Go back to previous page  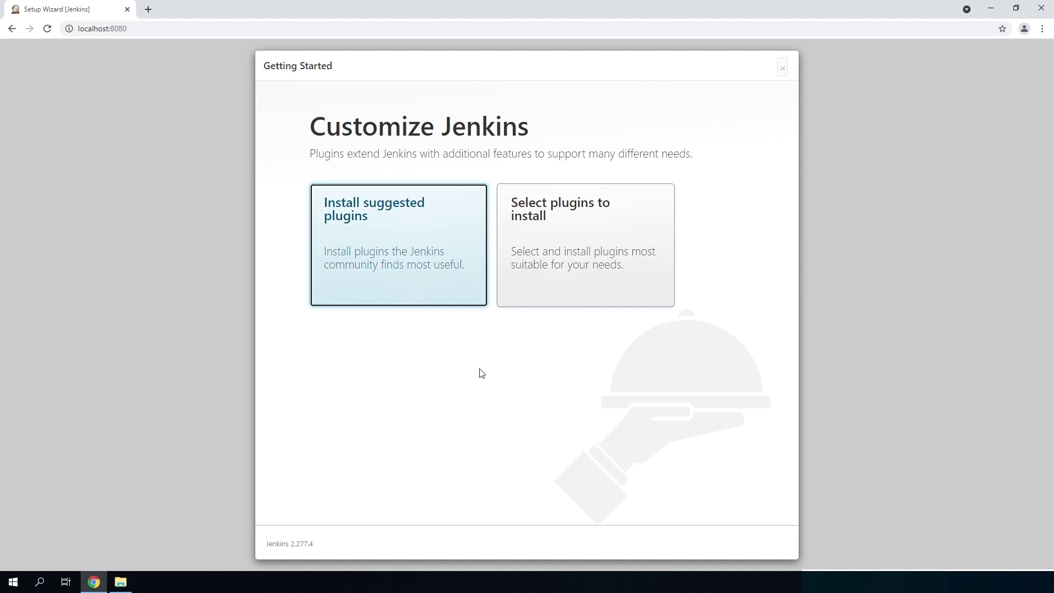click(12, 29)
